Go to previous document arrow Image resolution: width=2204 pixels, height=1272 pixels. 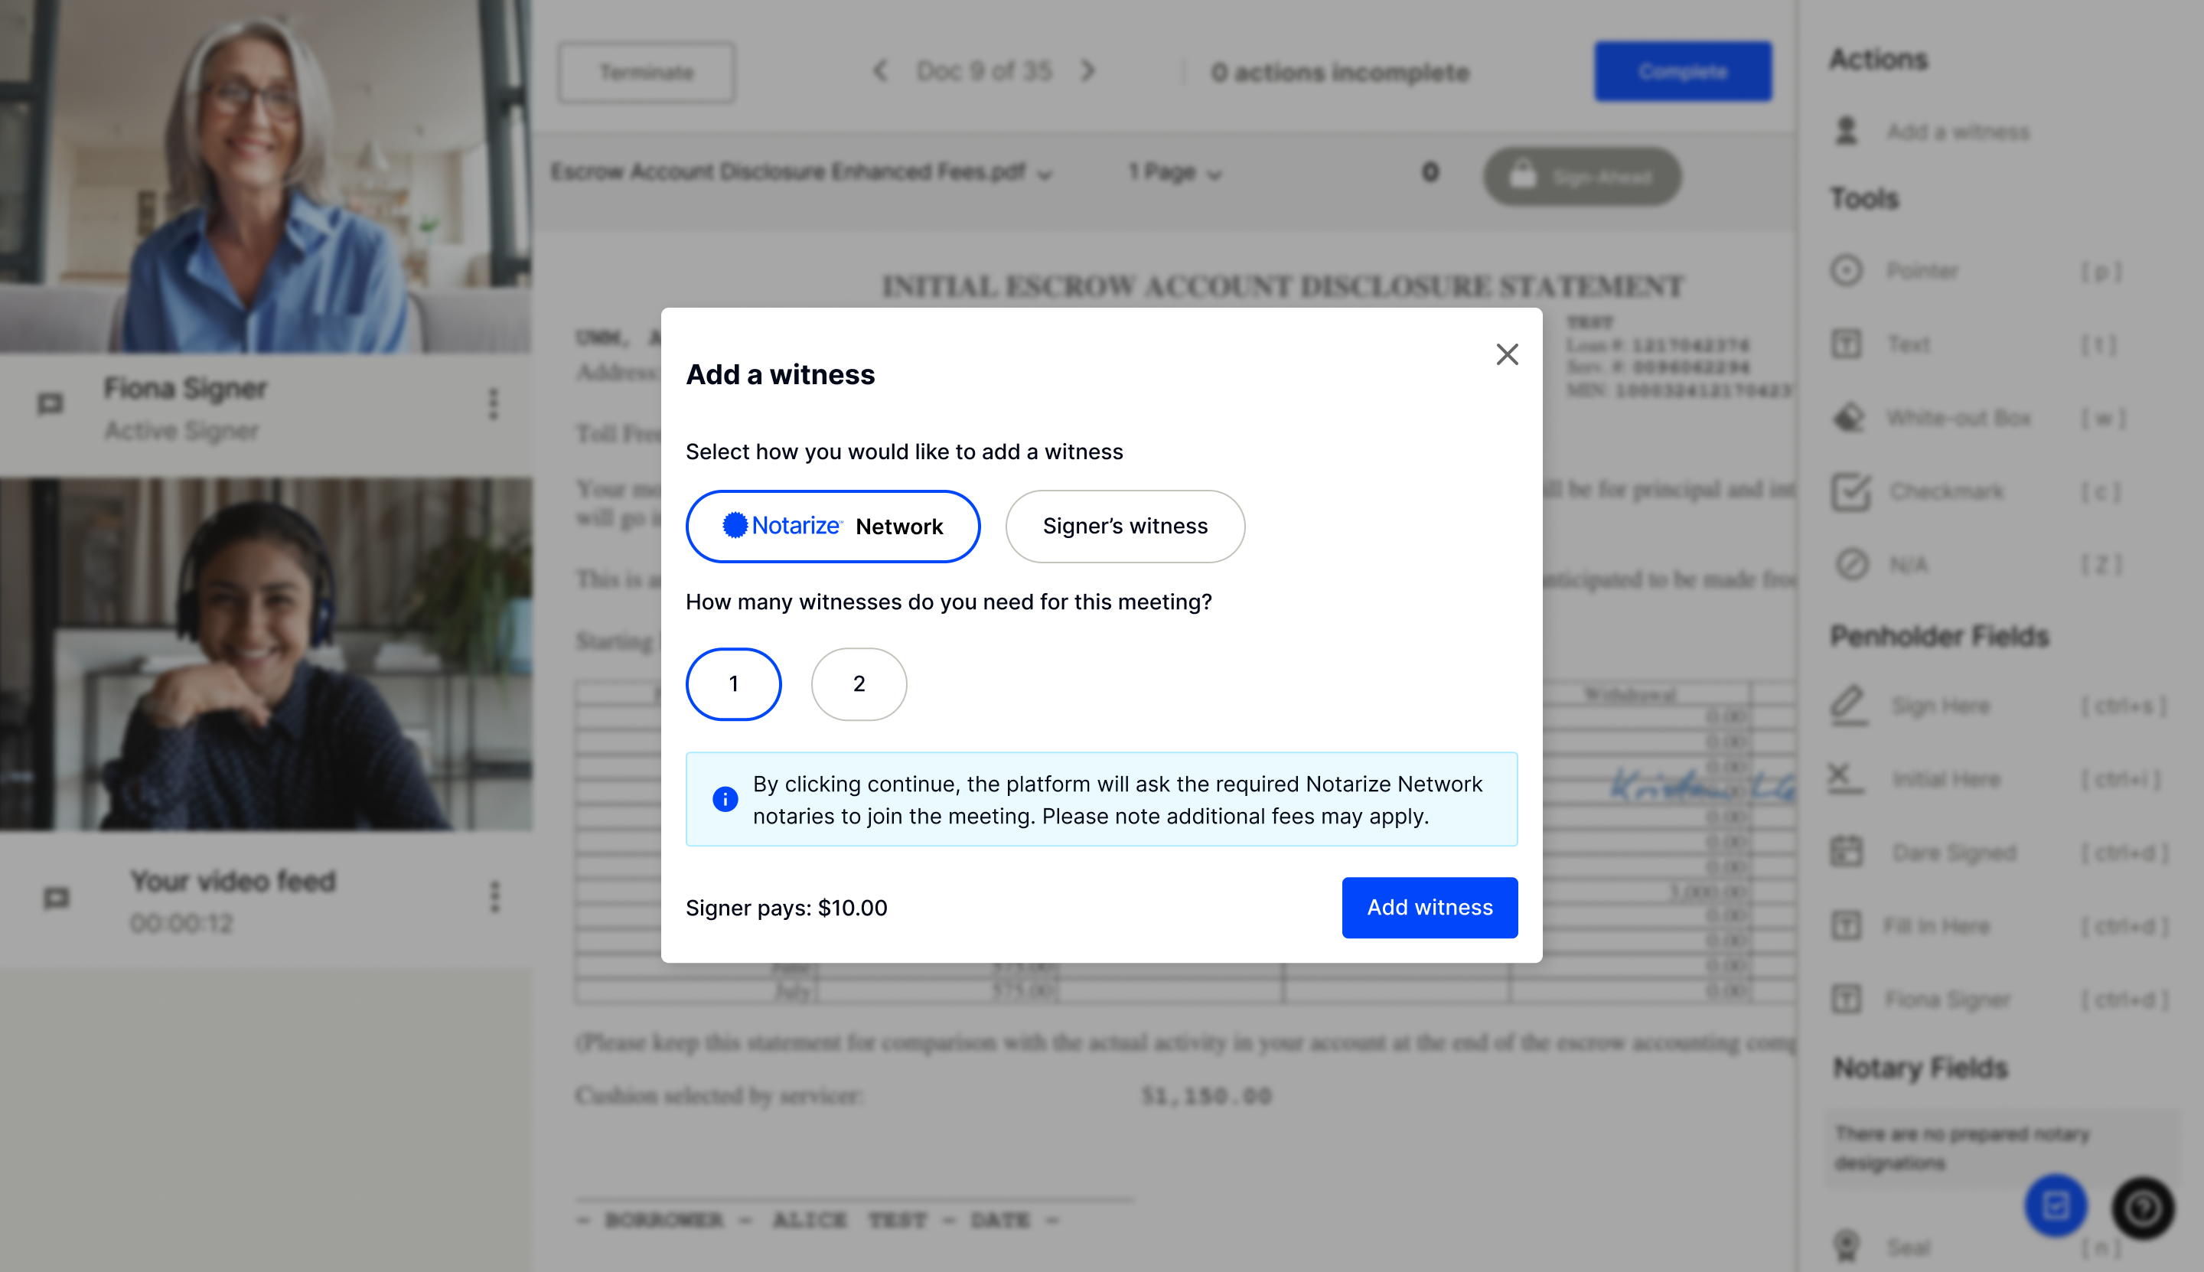(x=879, y=70)
